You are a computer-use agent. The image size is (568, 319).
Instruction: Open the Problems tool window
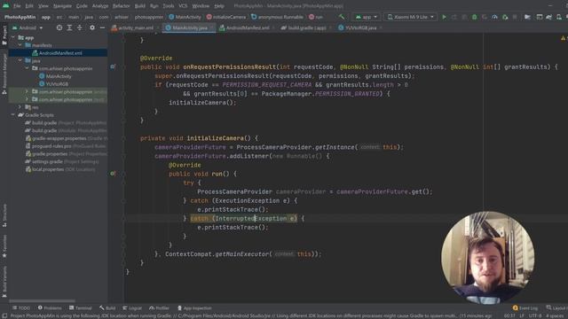(50, 308)
